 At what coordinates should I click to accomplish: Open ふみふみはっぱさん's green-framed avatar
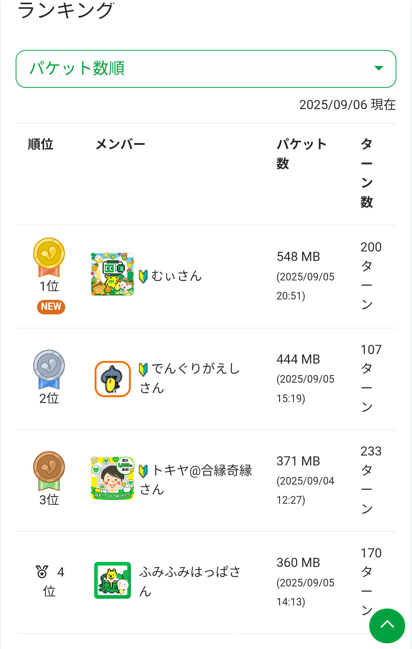pos(113,580)
